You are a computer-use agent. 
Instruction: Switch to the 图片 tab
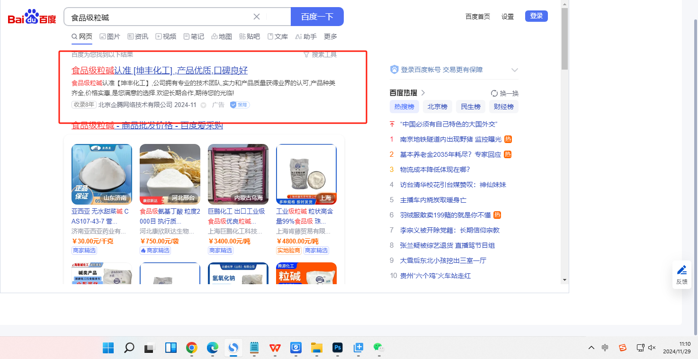110,36
